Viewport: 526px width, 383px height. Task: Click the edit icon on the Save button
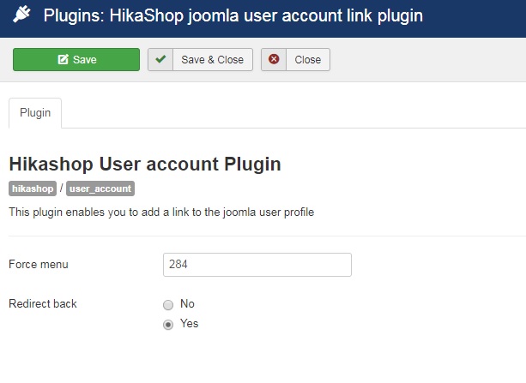pos(63,60)
